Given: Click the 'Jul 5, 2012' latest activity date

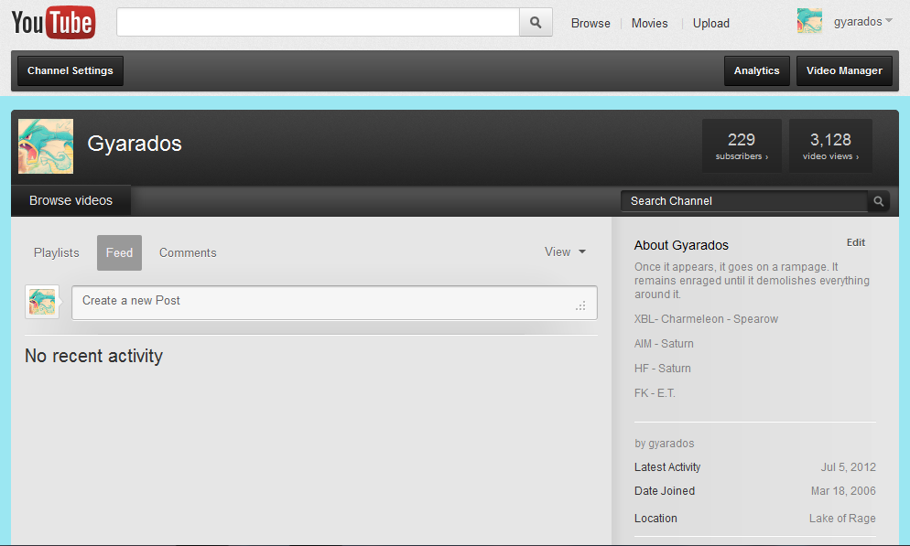Looking at the screenshot, I should click(848, 467).
